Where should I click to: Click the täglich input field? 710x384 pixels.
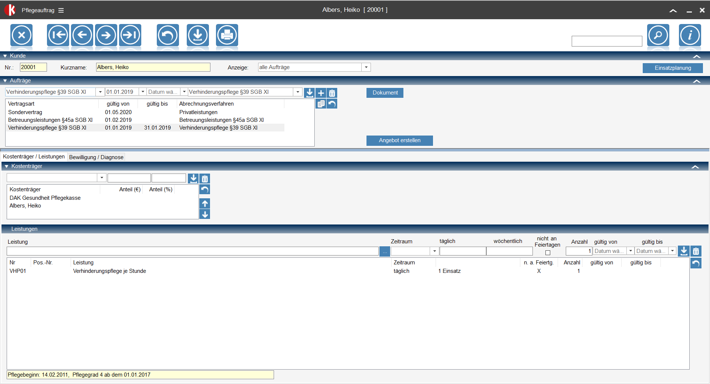463,251
